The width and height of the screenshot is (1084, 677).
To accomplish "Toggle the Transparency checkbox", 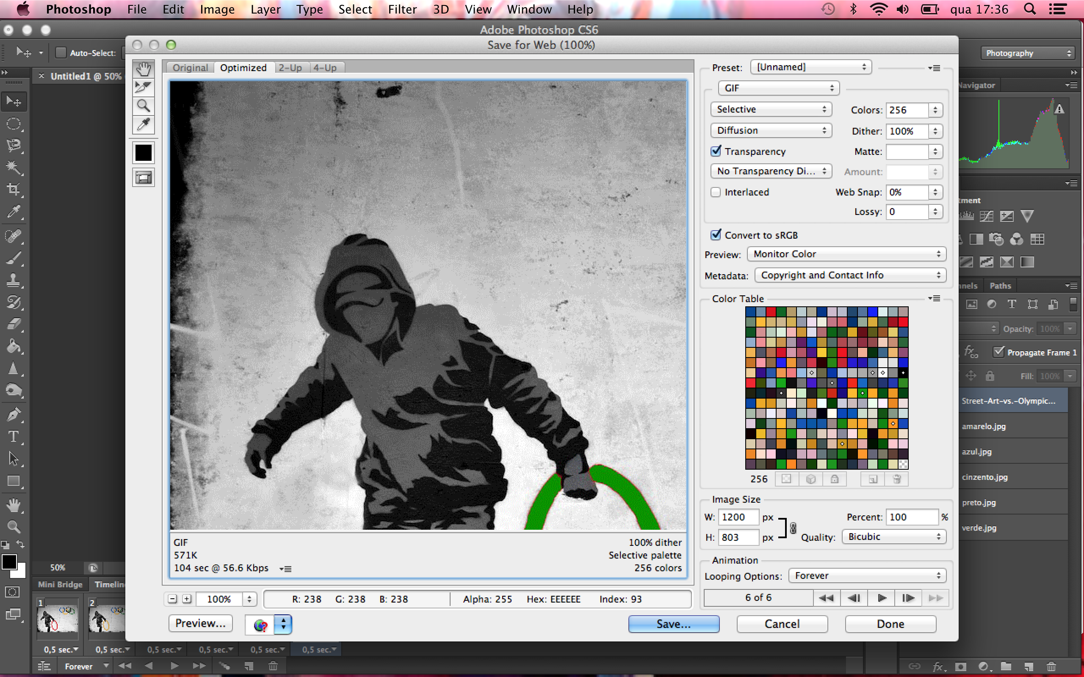I will 716,151.
